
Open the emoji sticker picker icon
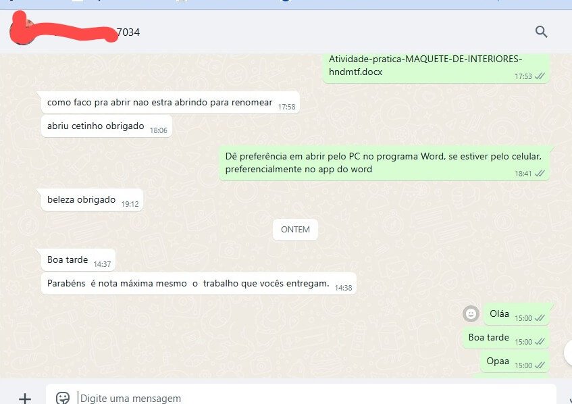(62, 398)
